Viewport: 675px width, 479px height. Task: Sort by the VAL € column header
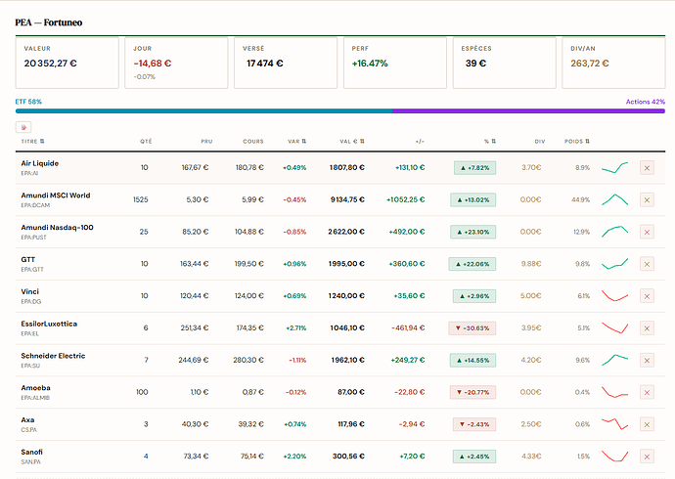[352, 141]
